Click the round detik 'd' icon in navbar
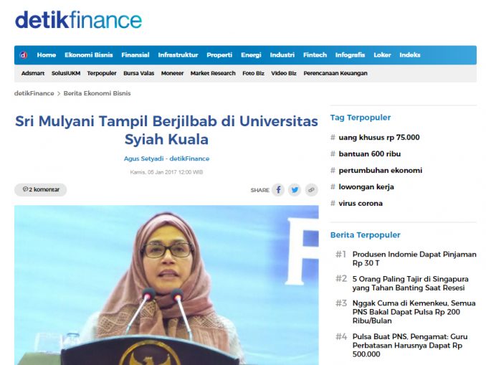 (24, 55)
